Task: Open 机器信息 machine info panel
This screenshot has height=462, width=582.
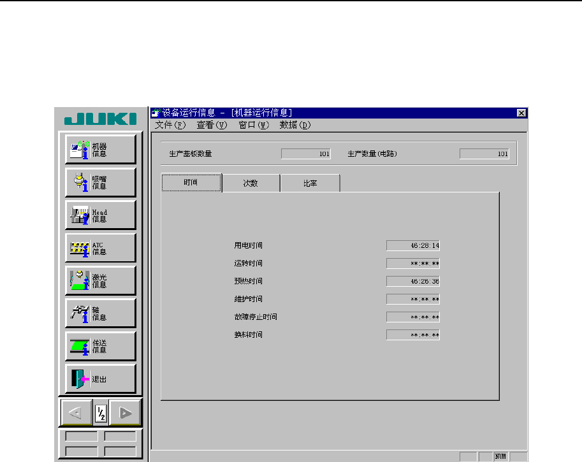Action: 101,149
